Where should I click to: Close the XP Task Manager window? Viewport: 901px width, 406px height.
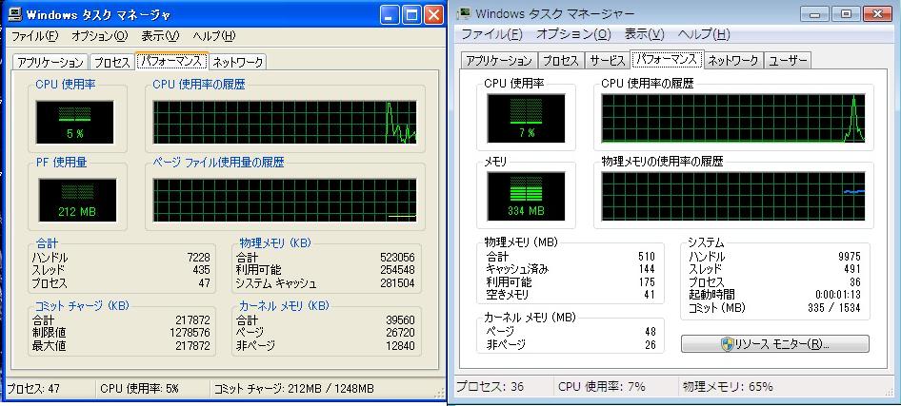pyautogui.click(x=434, y=15)
